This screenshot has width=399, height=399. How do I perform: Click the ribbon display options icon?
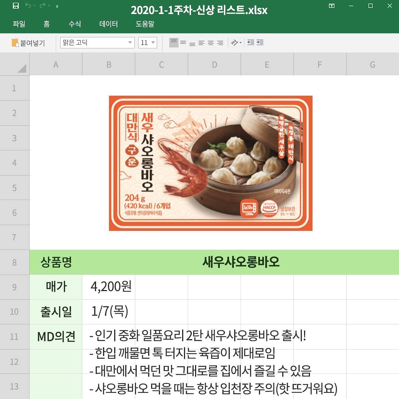[331, 6]
